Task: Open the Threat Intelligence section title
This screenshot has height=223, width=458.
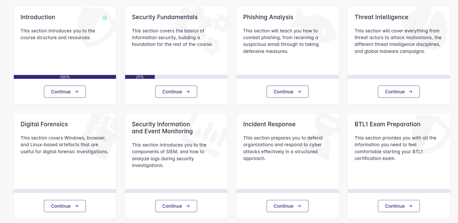Action: tap(381, 17)
